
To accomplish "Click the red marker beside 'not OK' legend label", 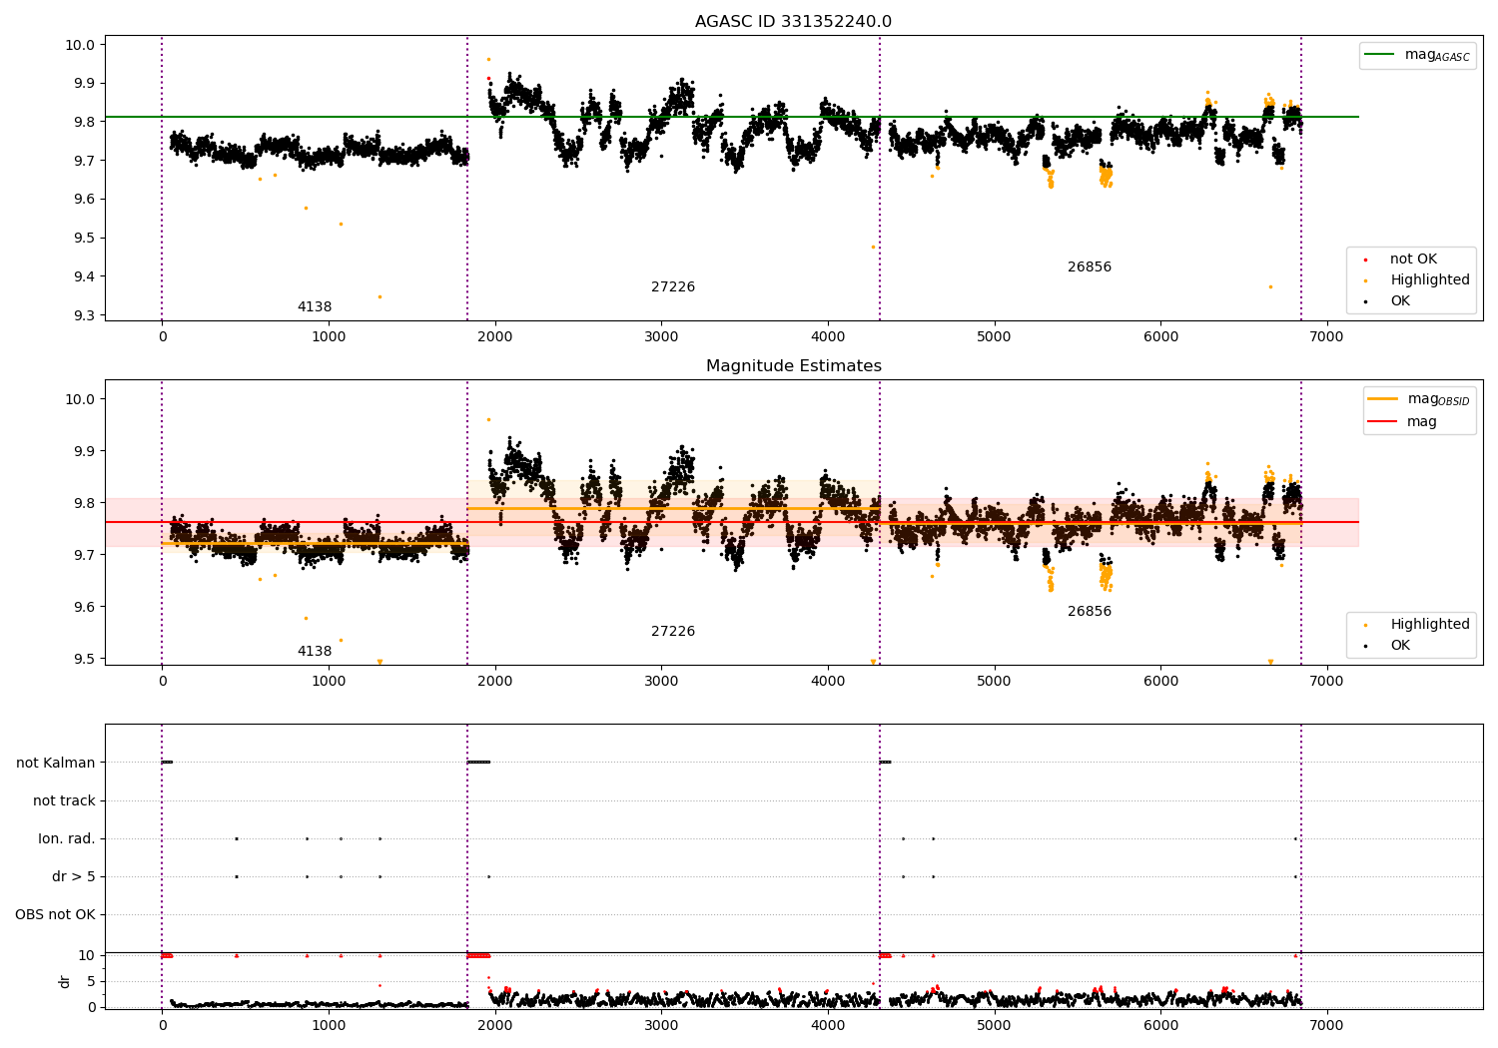I will [1366, 261].
